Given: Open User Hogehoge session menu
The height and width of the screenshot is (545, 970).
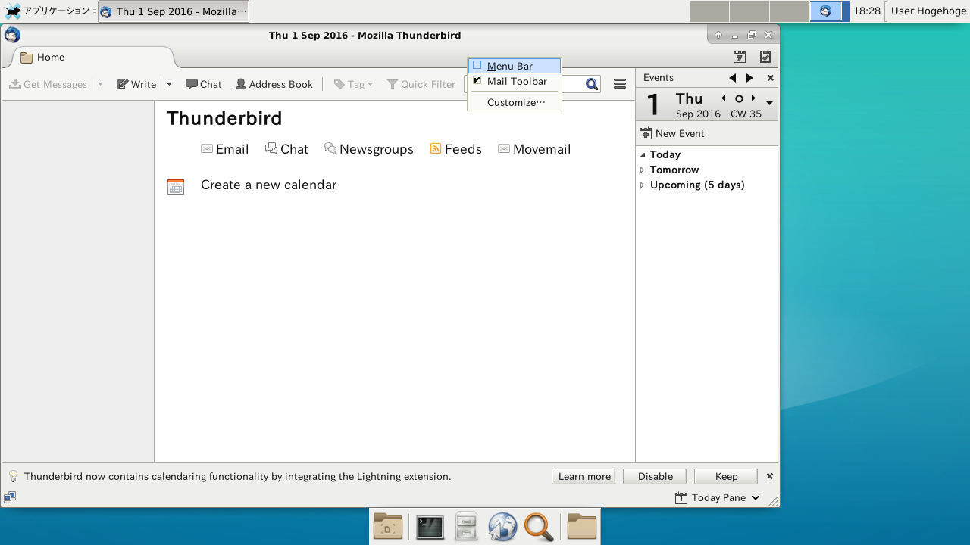Looking at the screenshot, I should click(x=928, y=11).
